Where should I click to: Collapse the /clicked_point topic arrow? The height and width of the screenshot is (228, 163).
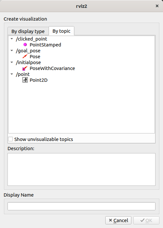pyautogui.click(x=12, y=39)
